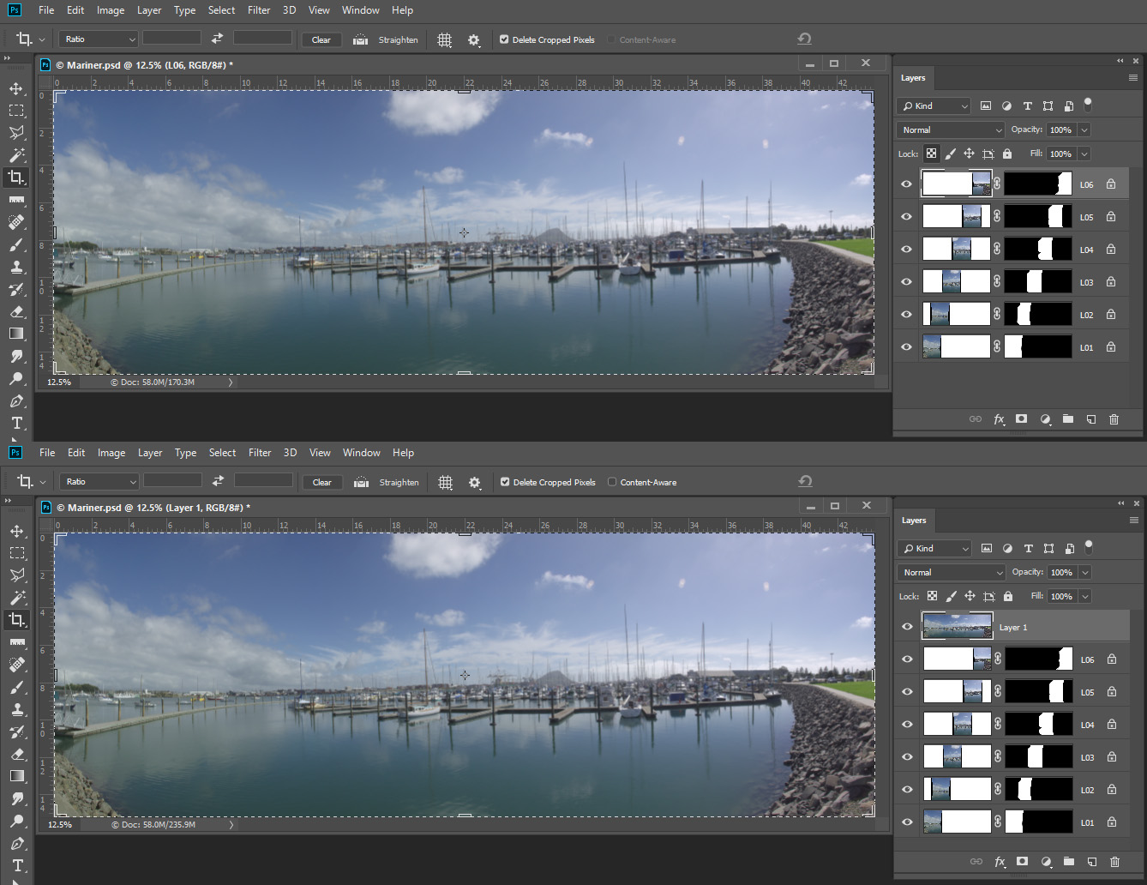Open the Filter menu in the upper menu bar
This screenshot has width=1147, height=885.
(259, 10)
